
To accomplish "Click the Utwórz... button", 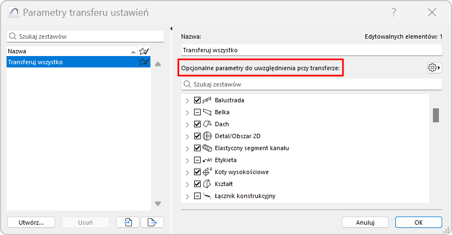I will (31, 222).
